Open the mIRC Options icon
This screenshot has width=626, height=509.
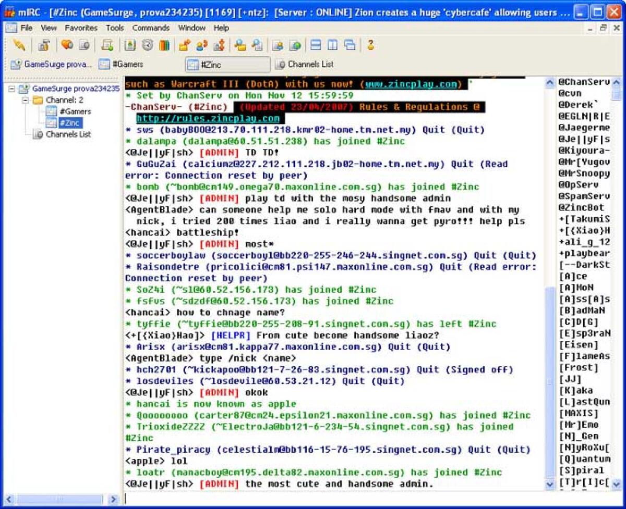click(44, 45)
